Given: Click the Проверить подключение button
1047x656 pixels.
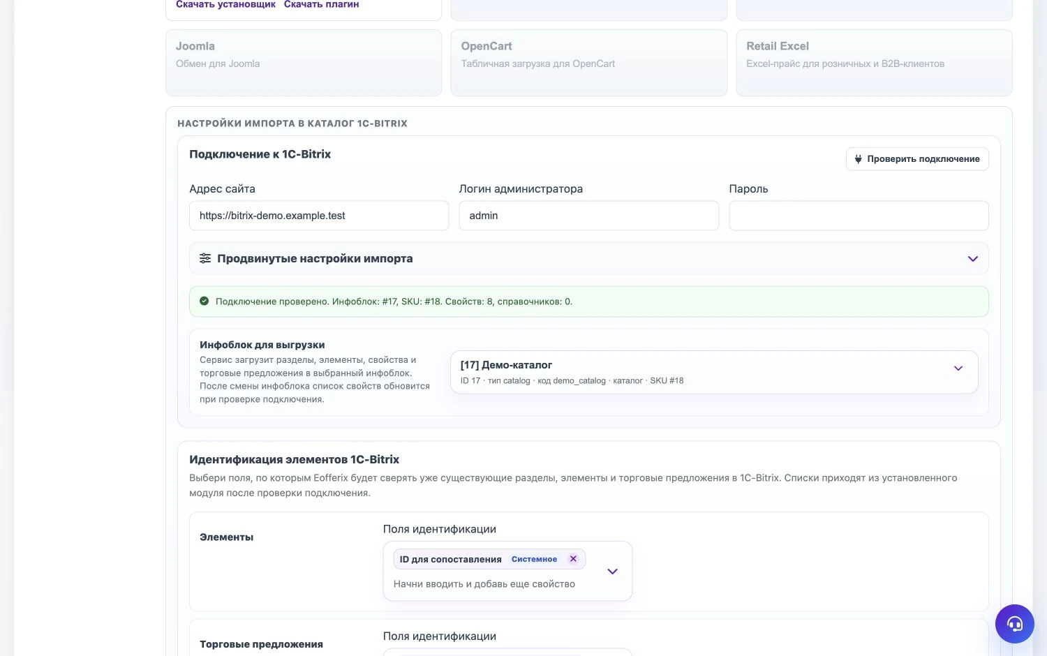Looking at the screenshot, I should [917, 159].
